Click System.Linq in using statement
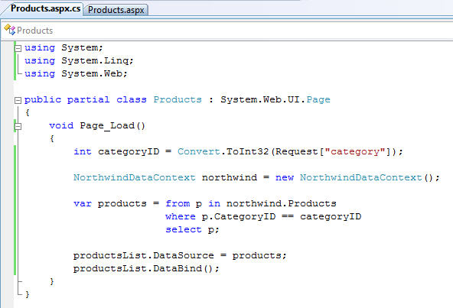Viewport: 453px width, 308px height. (95, 60)
